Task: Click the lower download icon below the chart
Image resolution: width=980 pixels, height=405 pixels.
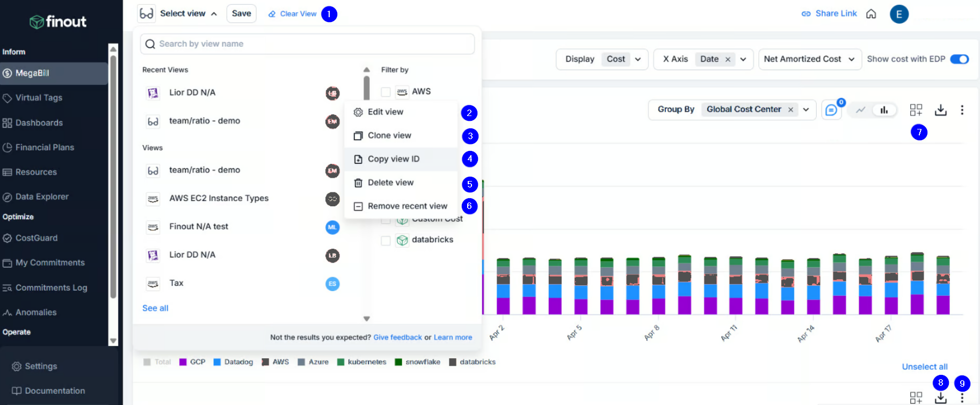Action: (x=941, y=398)
